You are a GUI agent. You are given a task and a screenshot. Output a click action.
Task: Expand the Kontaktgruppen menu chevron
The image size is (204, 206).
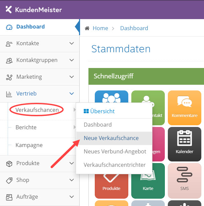(71, 60)
